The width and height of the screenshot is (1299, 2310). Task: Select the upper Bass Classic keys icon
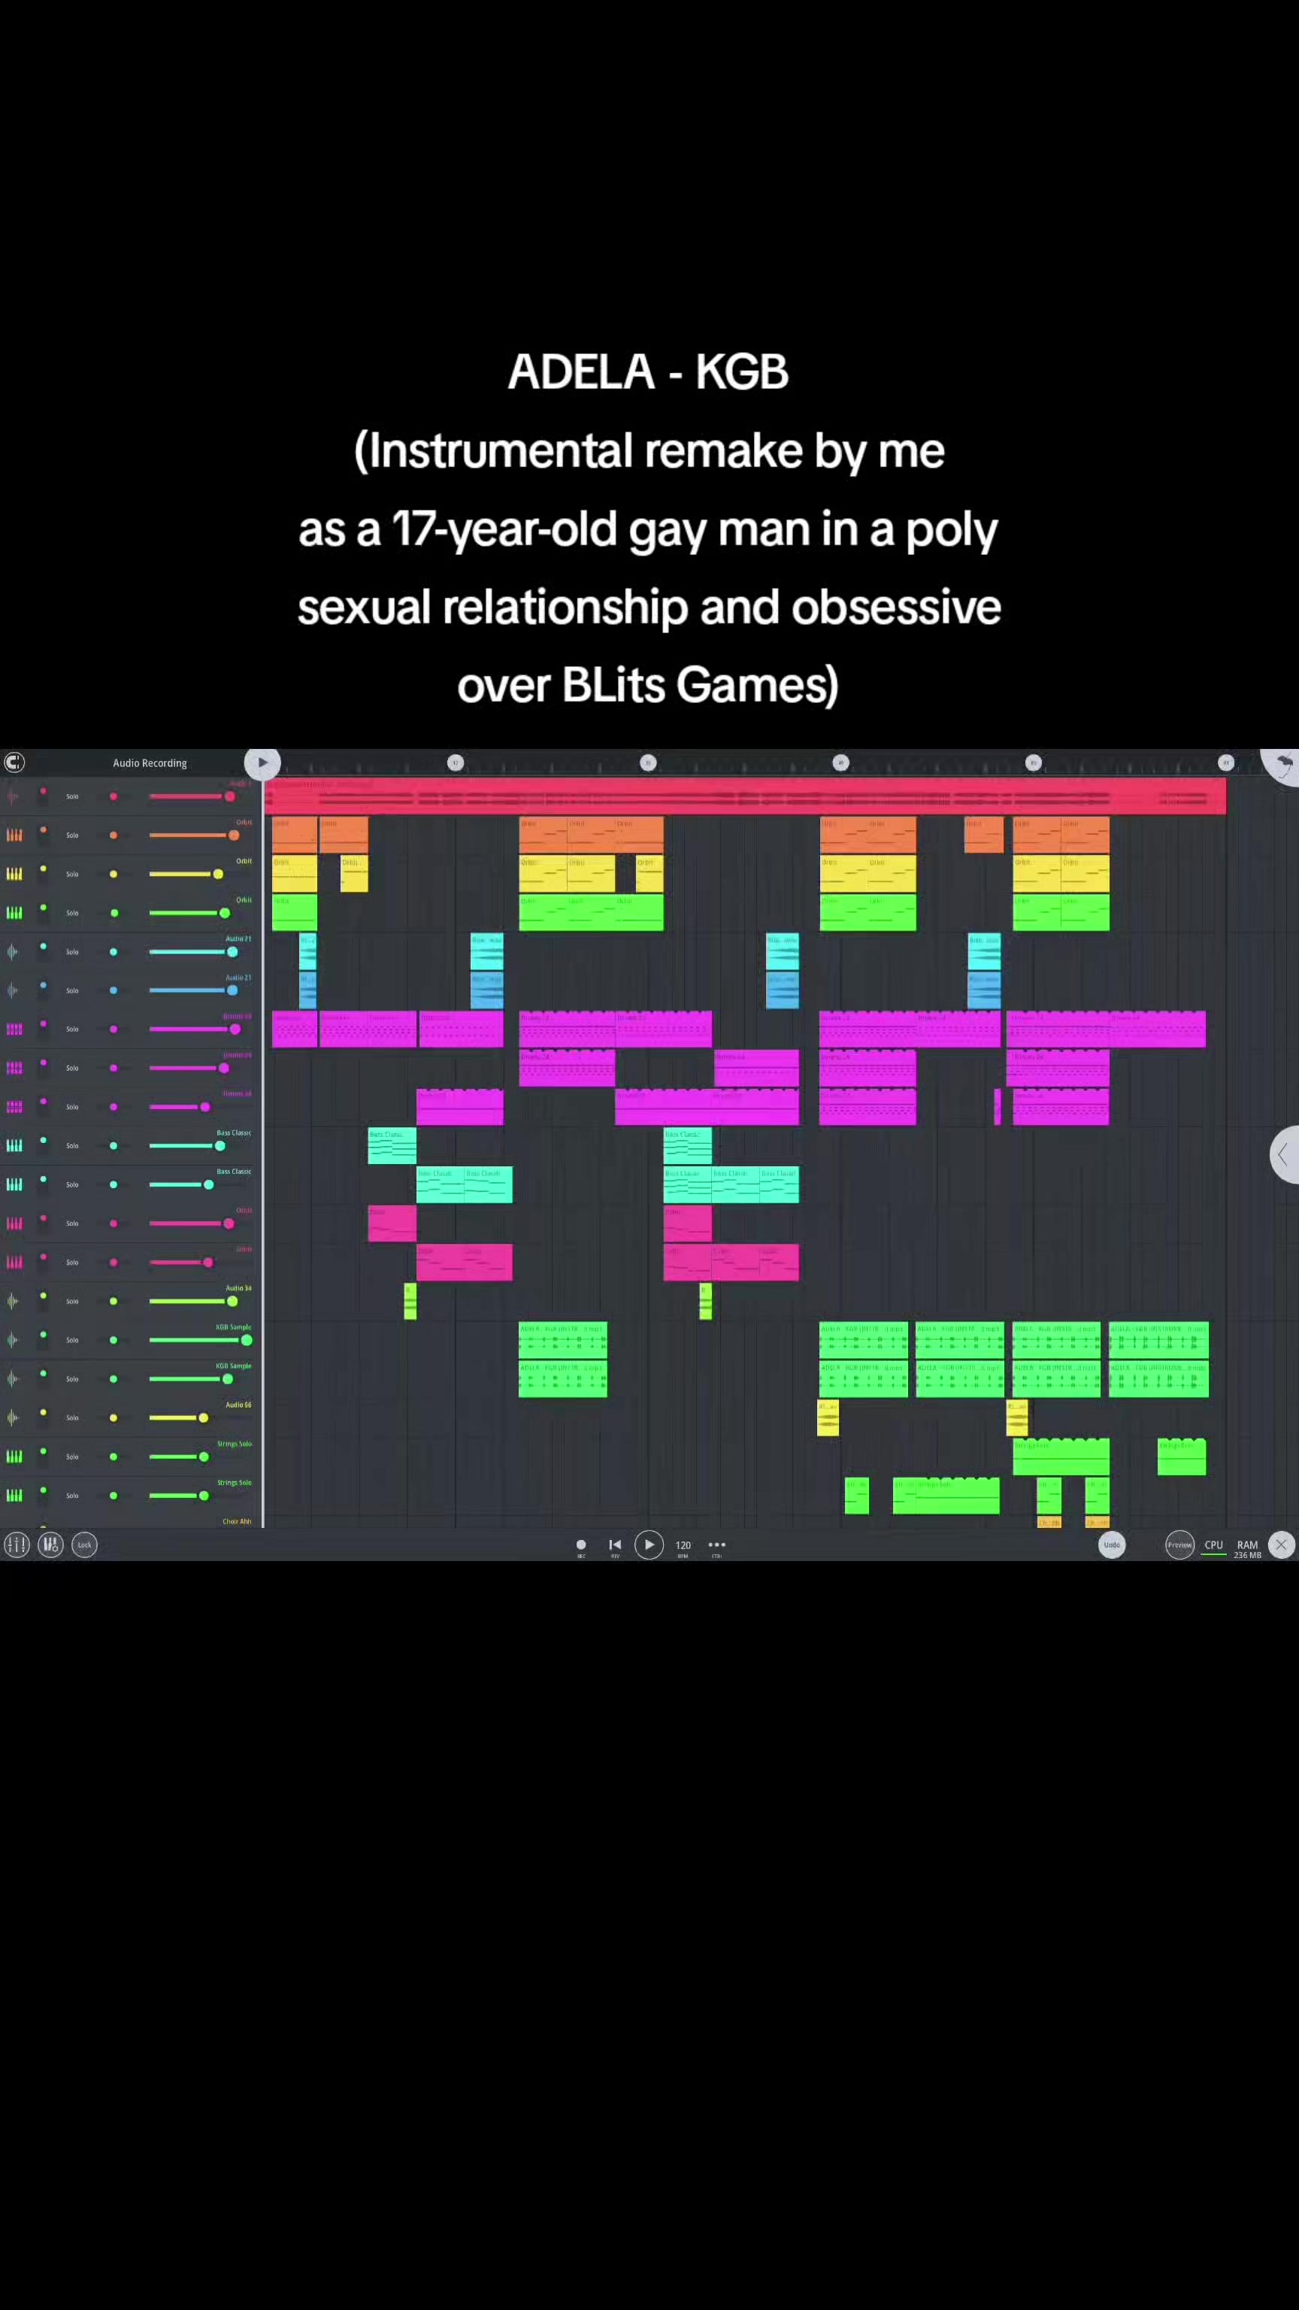pos(14,1146)
